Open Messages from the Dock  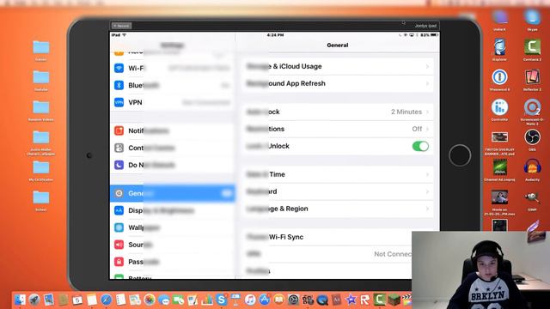click(x=163, y=300)
